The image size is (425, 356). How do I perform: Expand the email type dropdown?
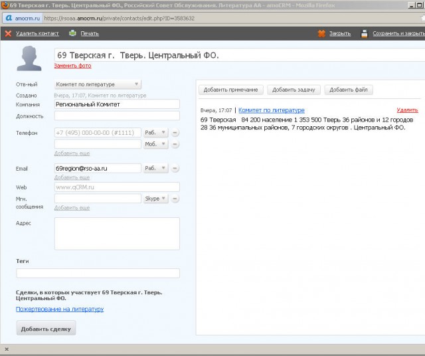tap(155, 169)
